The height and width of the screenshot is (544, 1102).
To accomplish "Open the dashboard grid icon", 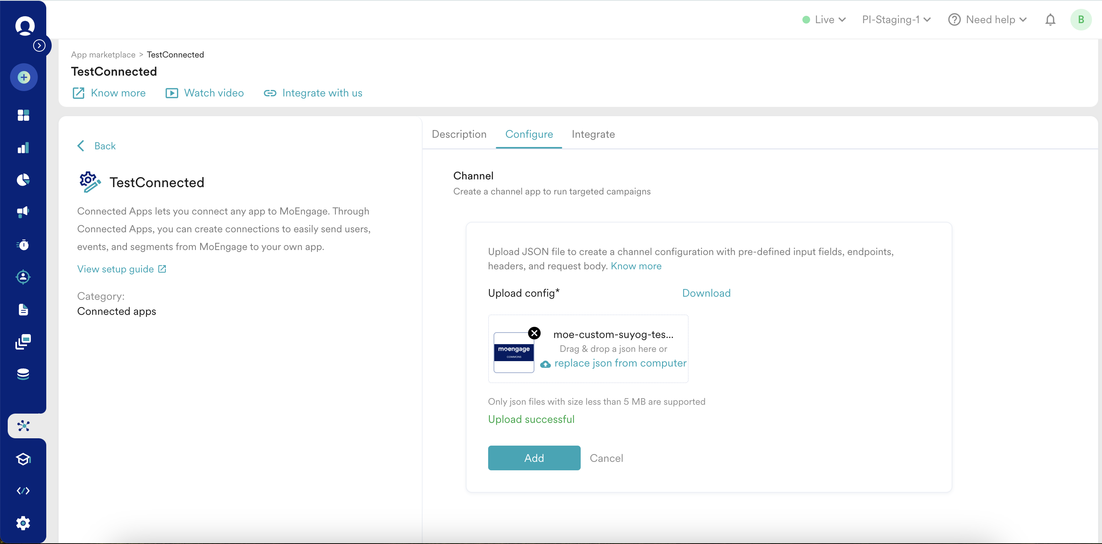I will click(x=24, y=115).
